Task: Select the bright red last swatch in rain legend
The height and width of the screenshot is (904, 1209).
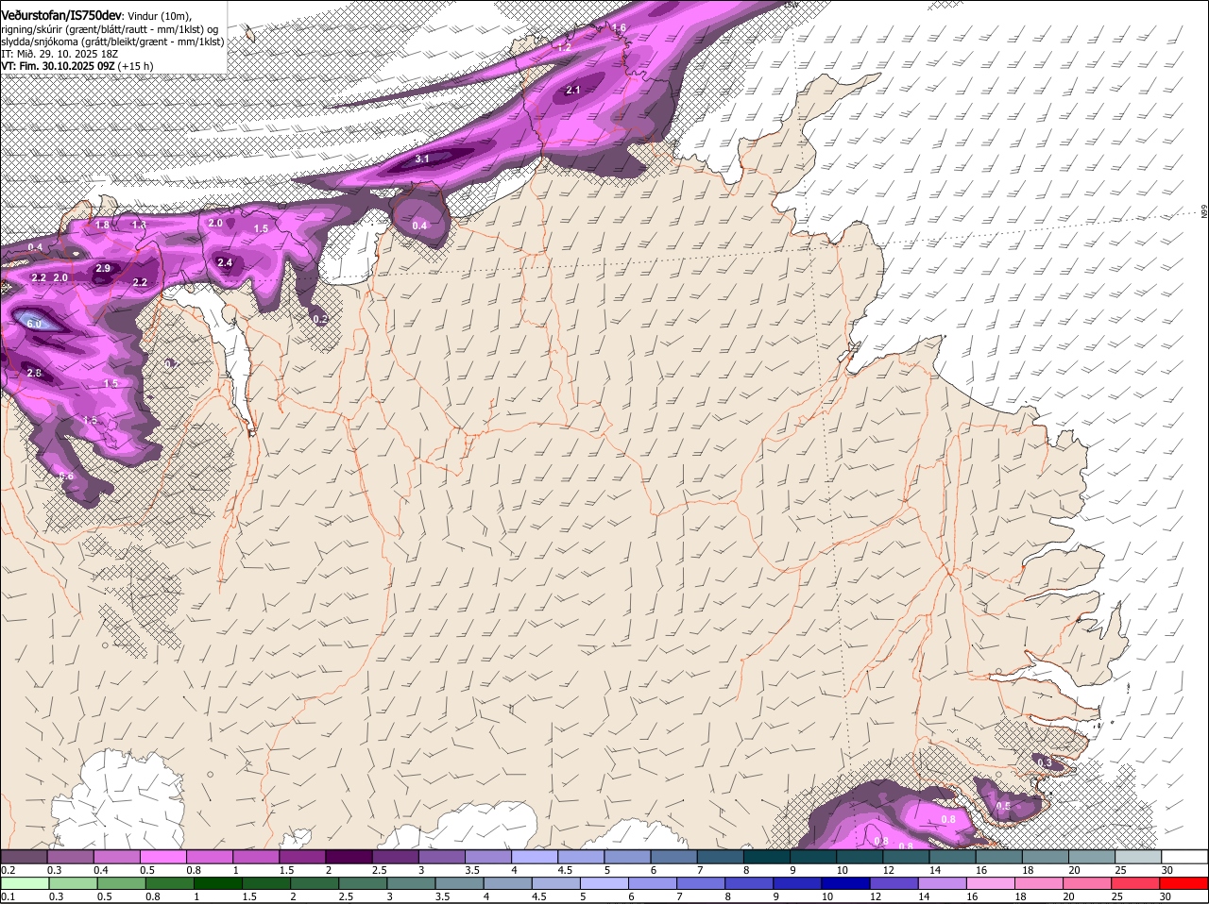Action: point(1184,882)
